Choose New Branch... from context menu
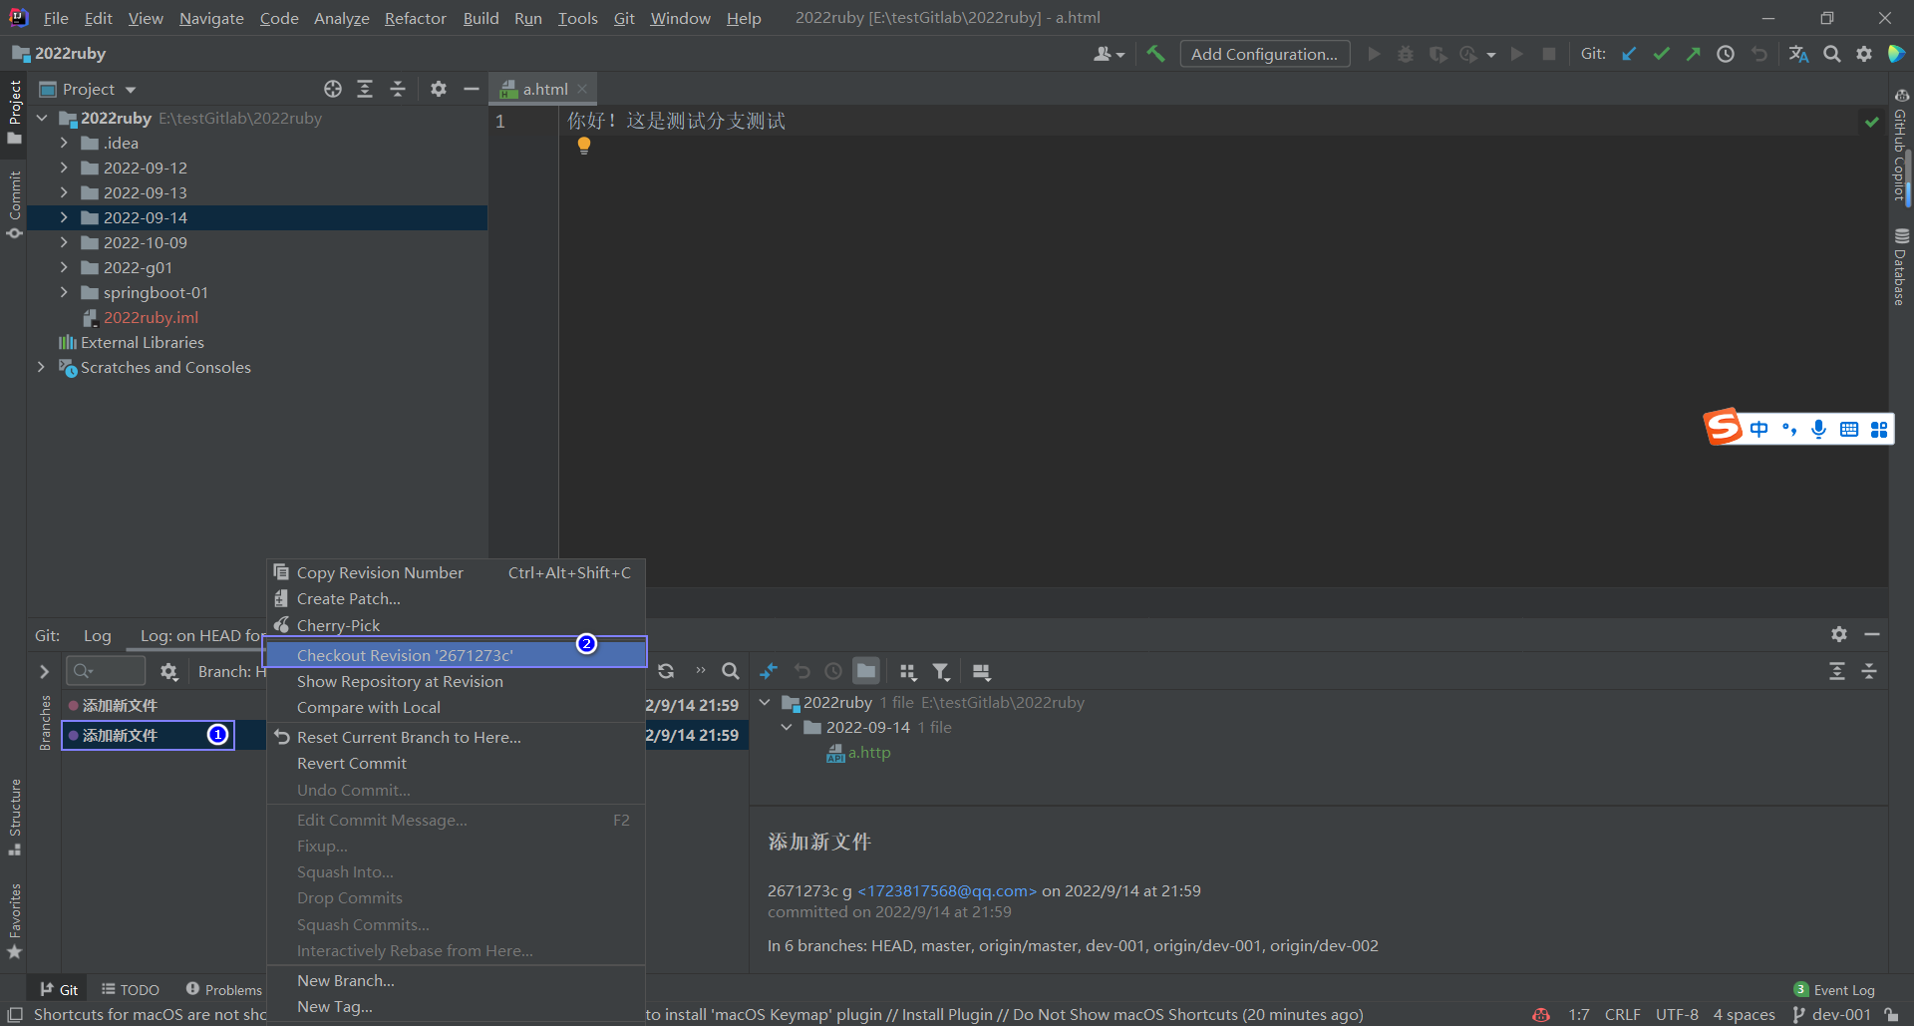Screen dimensions: 1914x1026 point(456,980)
